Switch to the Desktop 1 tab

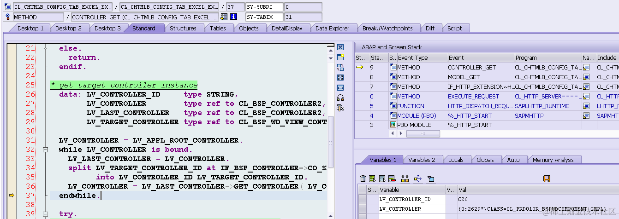point(30,28)
